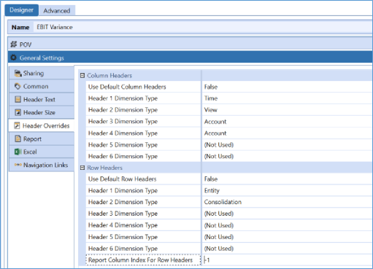Set Use Default Row Headers value False

(x=287, y=179)
